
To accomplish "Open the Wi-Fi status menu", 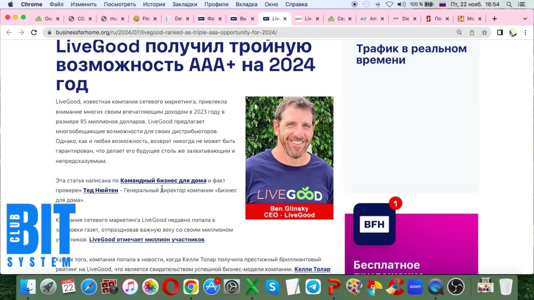I will coord(389,4).
